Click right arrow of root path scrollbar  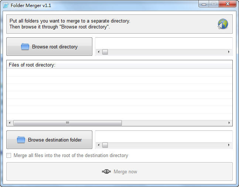click(x=229, y=52)
